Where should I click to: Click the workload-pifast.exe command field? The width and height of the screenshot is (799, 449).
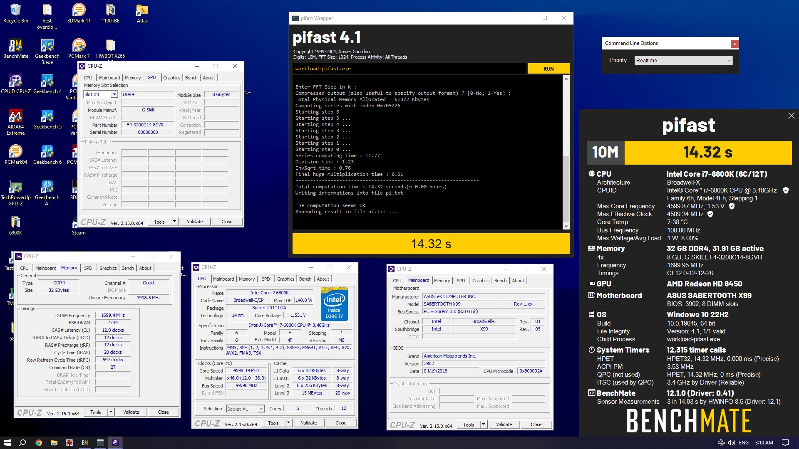[x=409, y=69]
